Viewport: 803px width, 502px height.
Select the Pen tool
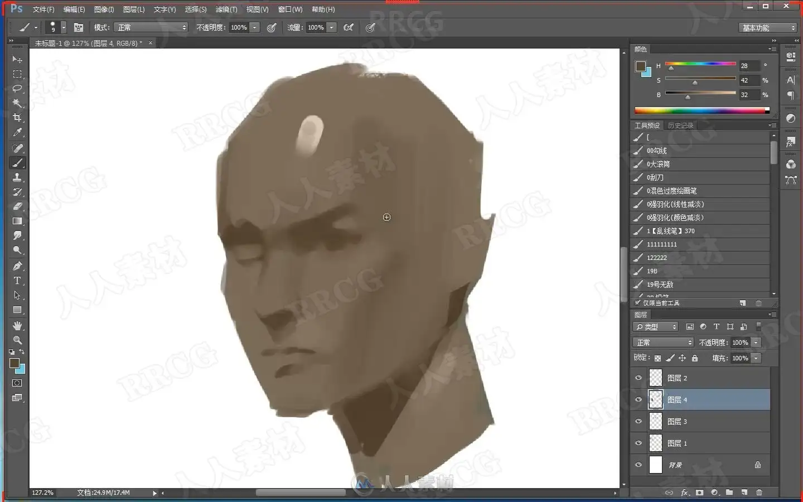(17, 266)
